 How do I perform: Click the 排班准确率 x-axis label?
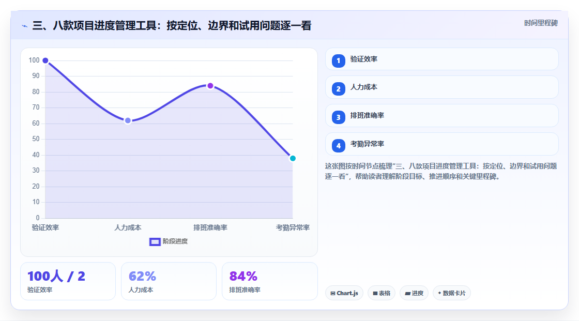tap(210, 227)
